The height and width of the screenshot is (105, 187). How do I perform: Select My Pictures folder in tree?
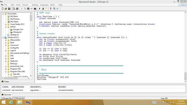tap(15, 19)
